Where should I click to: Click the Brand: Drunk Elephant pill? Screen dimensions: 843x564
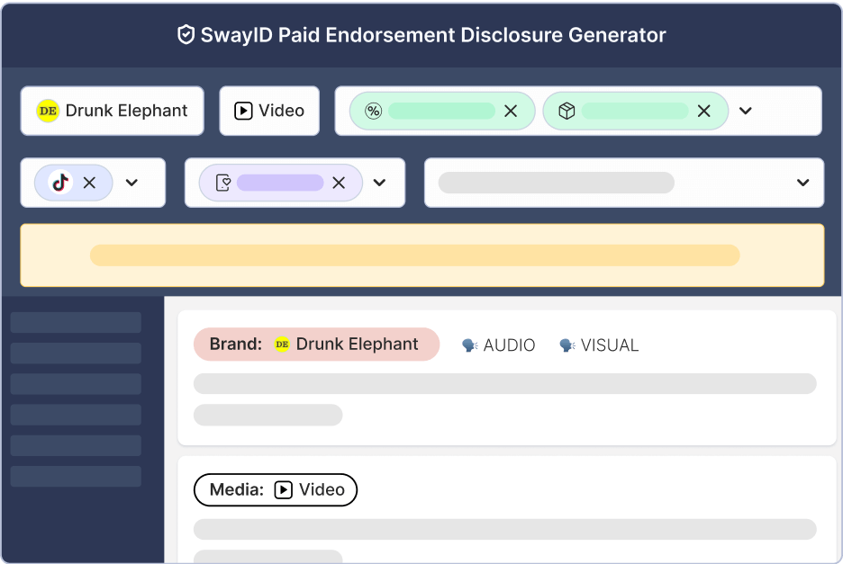317,345
